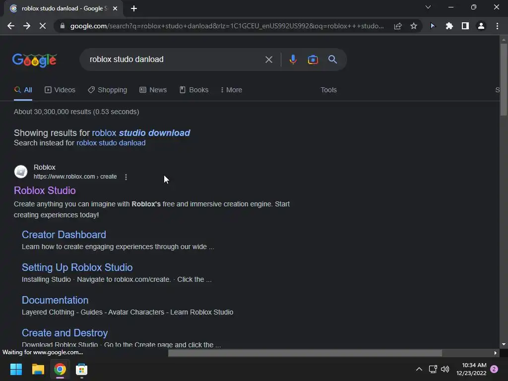508x381 pixels.
Task: Switch to Videos results tab
Action: tap(60, 90)
